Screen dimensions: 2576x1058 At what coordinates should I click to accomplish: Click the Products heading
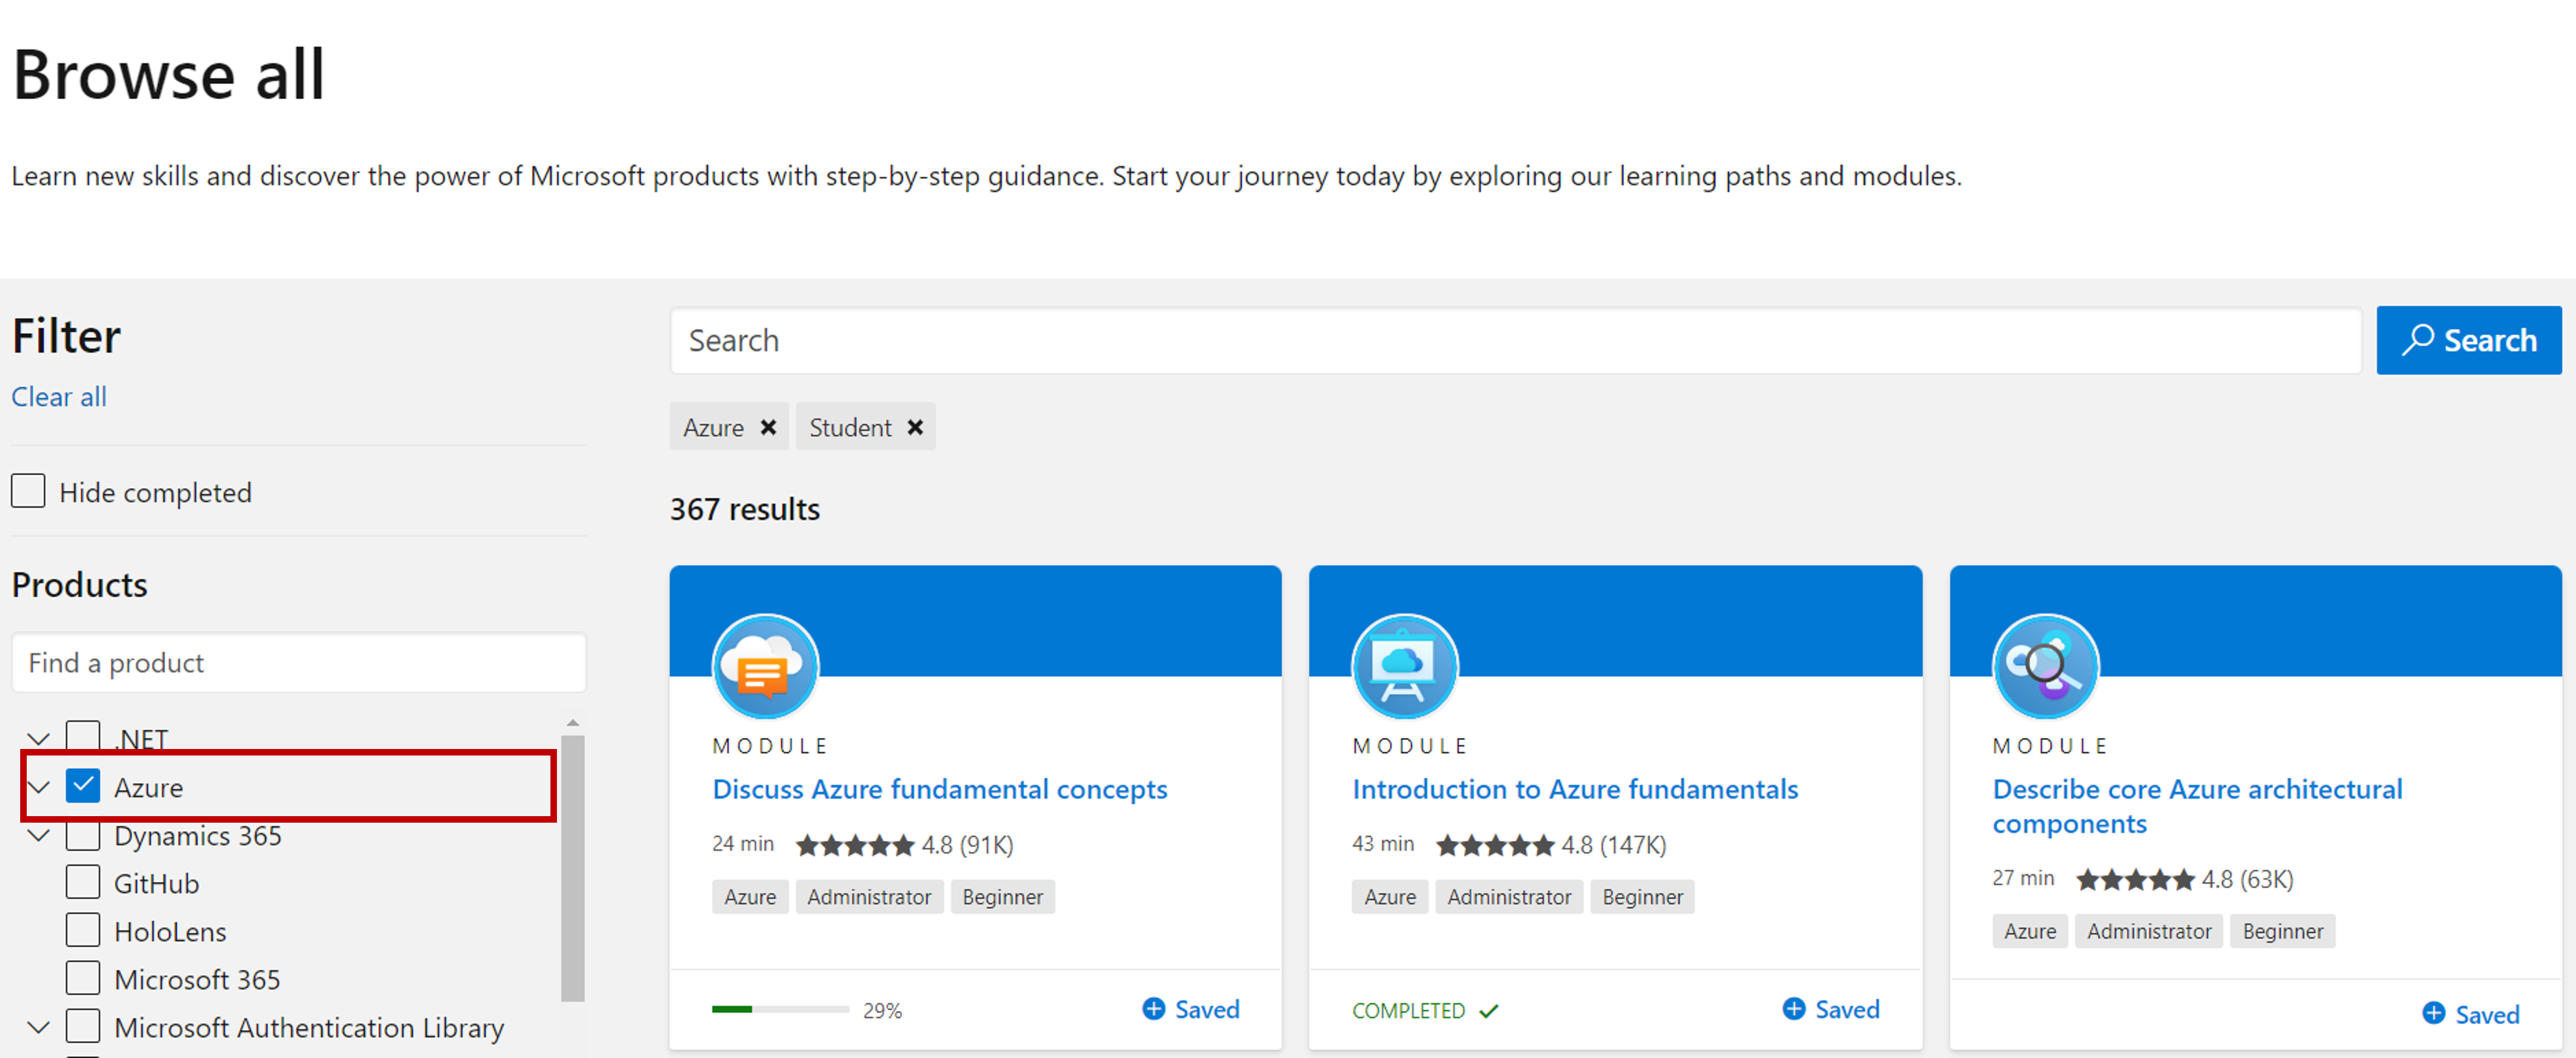pos(80,584)
